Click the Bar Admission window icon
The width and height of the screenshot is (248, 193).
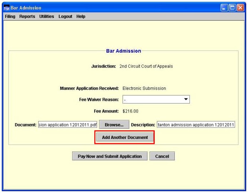(x=7, y=8)
